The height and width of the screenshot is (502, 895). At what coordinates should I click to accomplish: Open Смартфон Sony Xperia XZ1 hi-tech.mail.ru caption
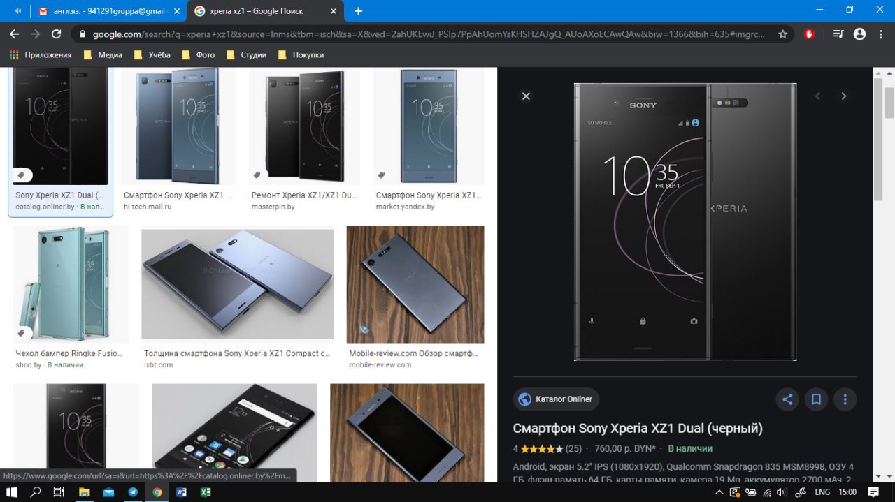[x=178, y=195]
